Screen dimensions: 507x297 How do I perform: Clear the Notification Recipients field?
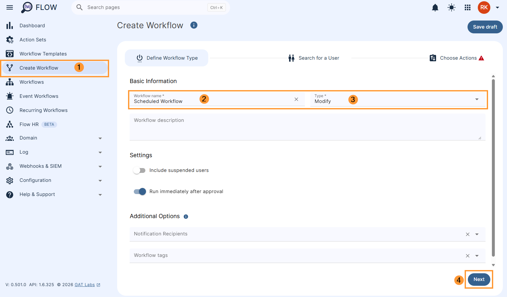(x=468, y=234)
